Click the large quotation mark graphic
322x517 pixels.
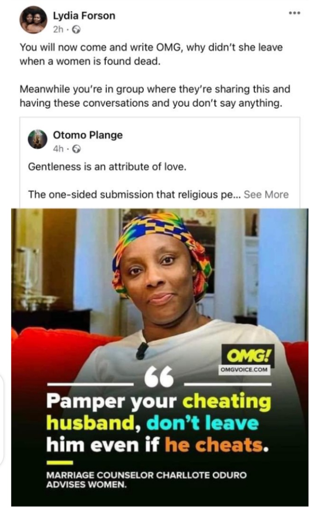(159, 377)
